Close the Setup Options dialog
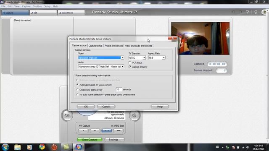The height and width of the screenshot is (151, 269). tap(172, 38)
